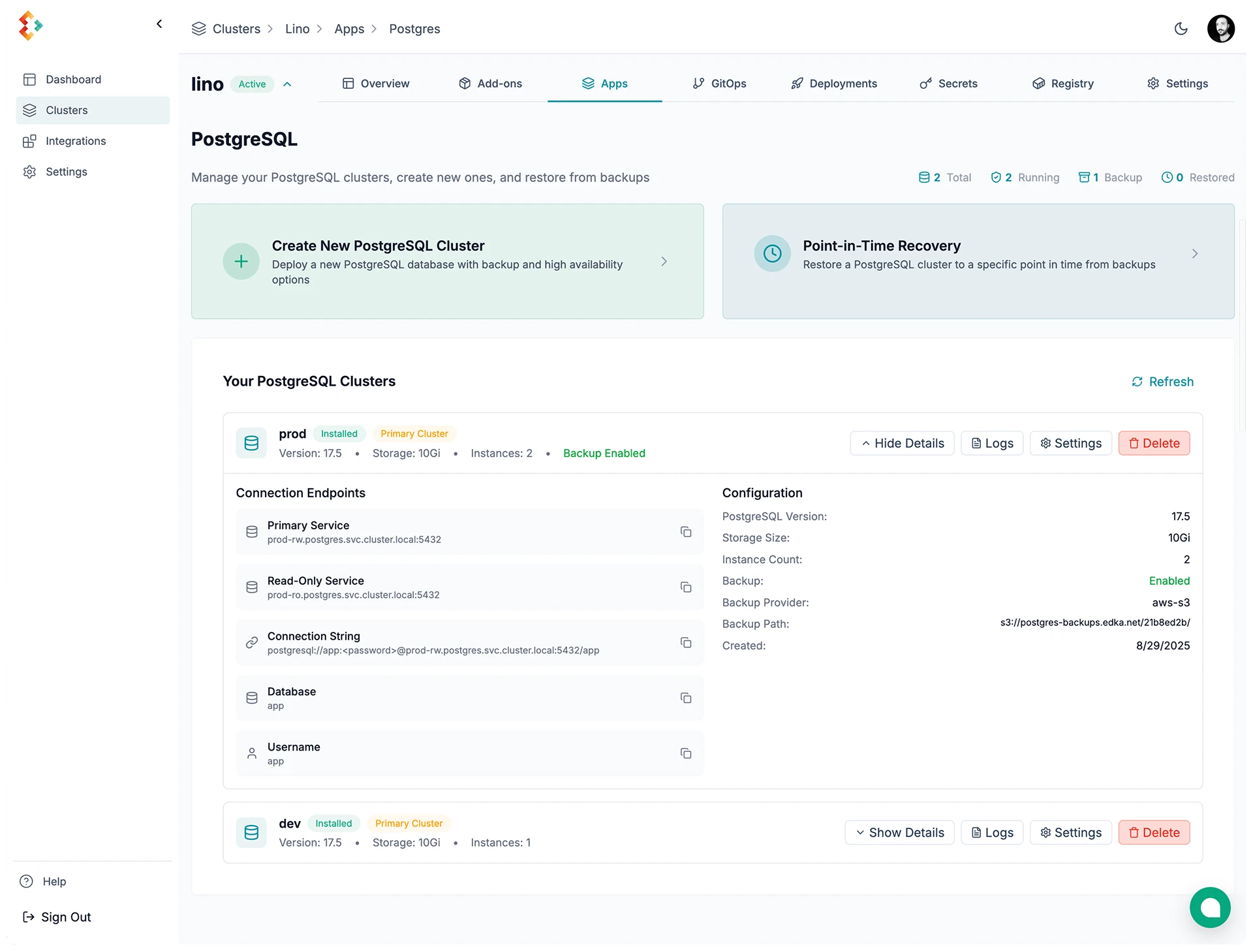This screenshot has height=951, width=1253.
Task: Delete the prod PostgreSQL cluster
Action: (1154, 443)
